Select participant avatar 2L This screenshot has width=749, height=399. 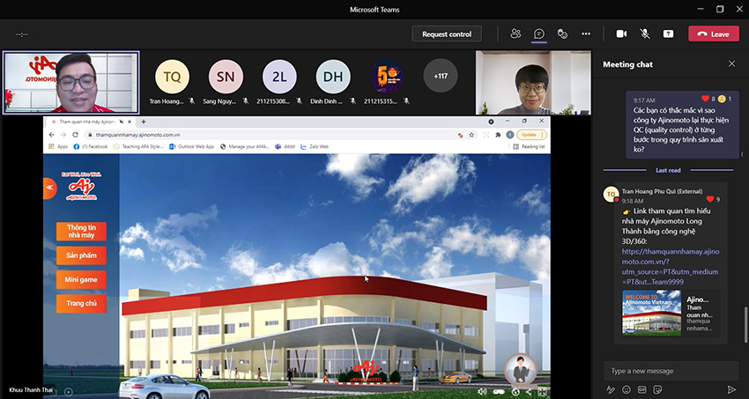coord(279,77)
